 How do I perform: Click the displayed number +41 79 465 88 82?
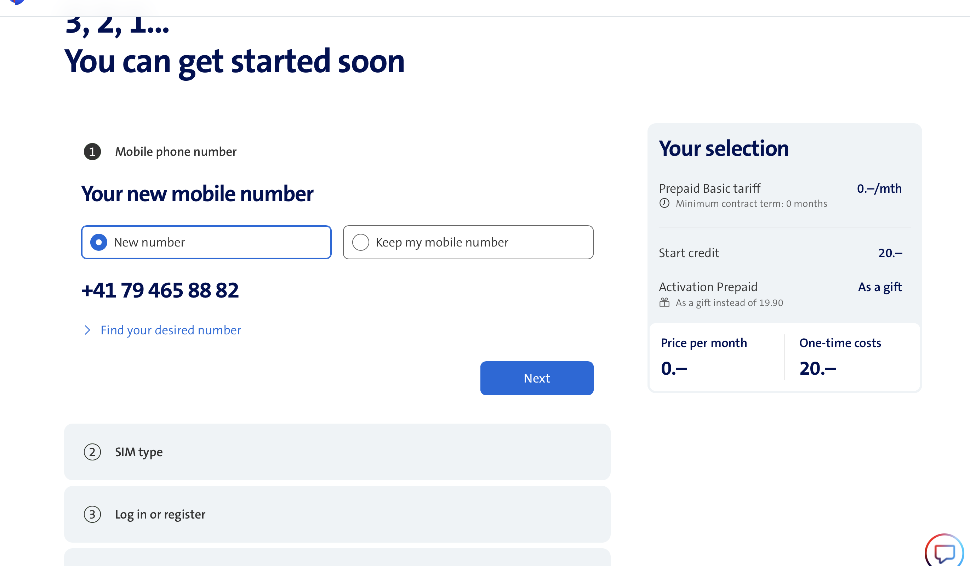click(160, 290)
